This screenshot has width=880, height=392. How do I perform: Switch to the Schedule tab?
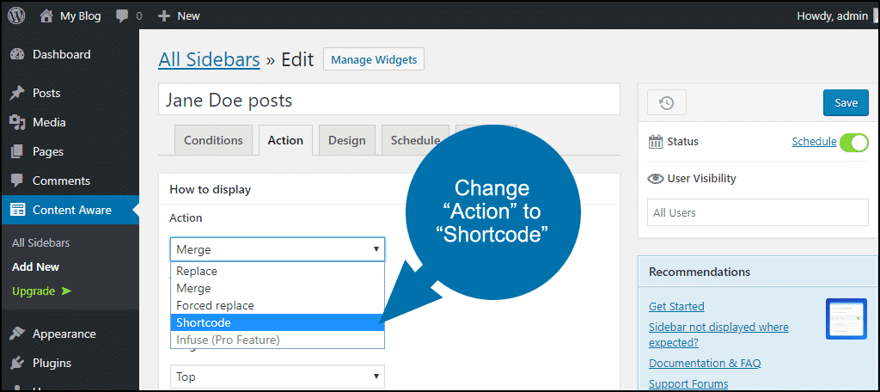(415, 140)
